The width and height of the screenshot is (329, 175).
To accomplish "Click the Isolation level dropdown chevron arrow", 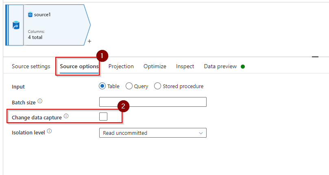I will tap(201, 133).
